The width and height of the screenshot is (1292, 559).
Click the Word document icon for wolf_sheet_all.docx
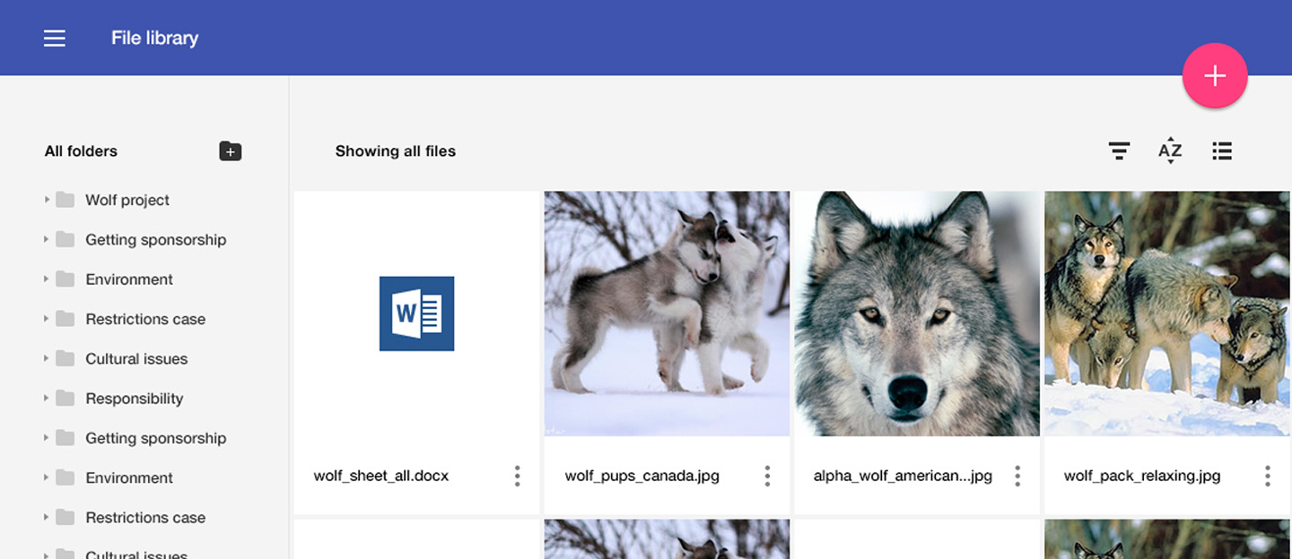click(x=417, y=314)
